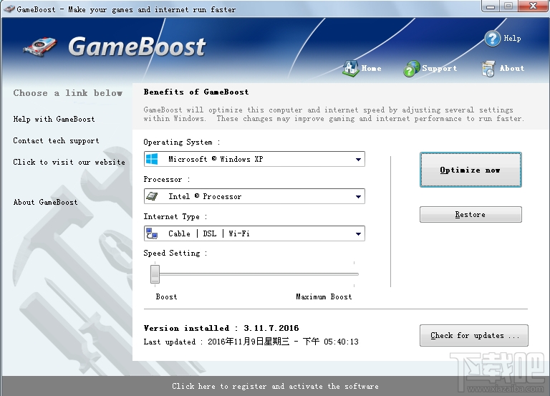Click the GameBoost graphics card logo icon

[40, 47]
